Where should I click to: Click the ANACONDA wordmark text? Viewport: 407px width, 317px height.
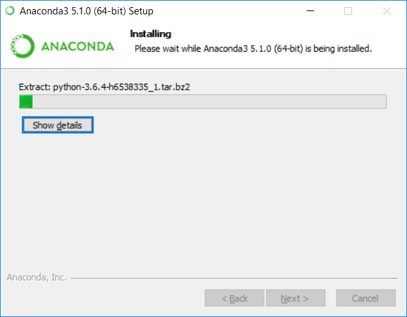tap(77, 46)
